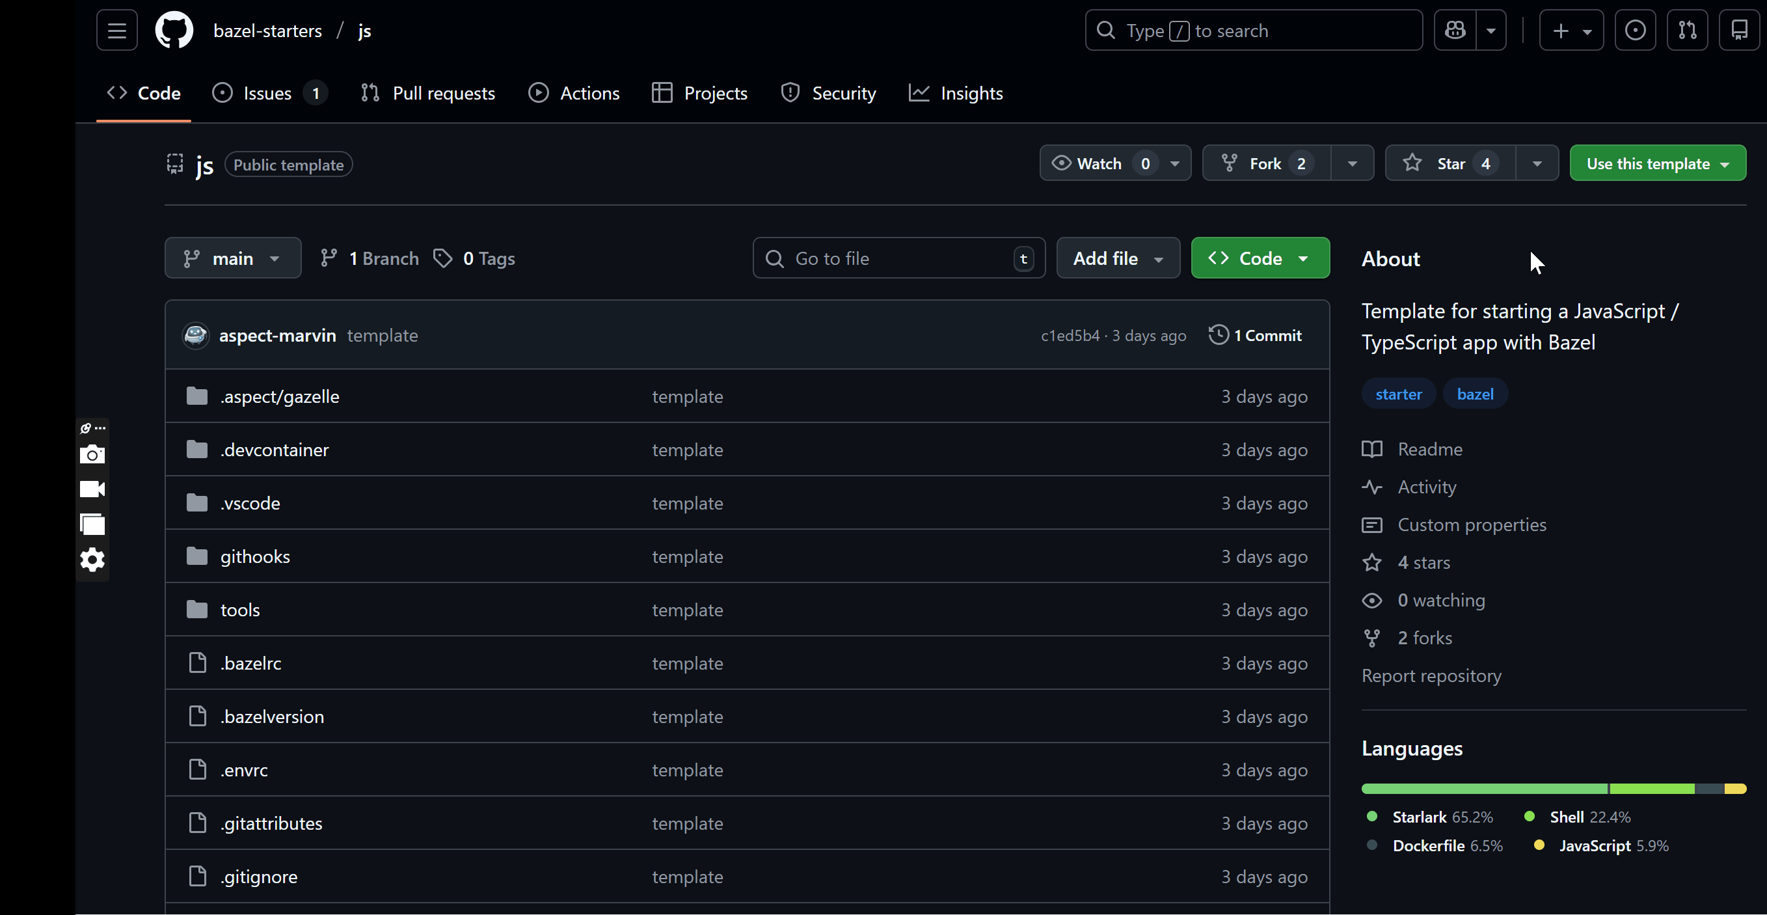Click the file icon beside .gitignore

pos(198,876)
